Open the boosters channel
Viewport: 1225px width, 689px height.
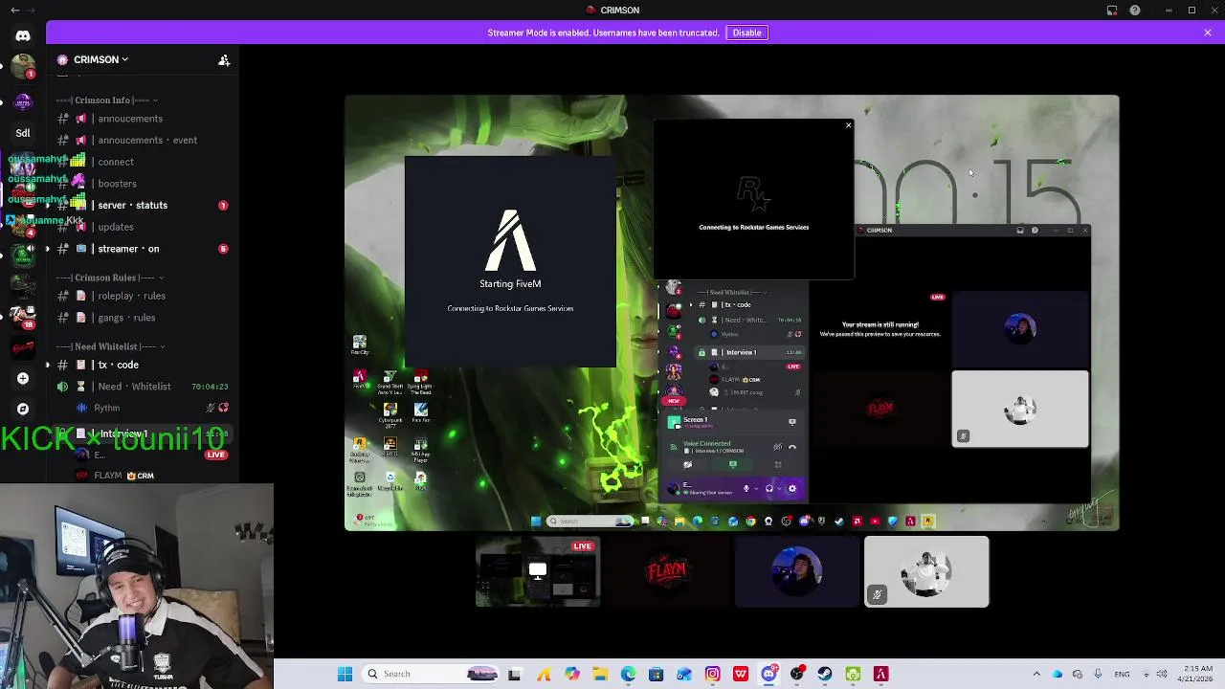pos(144,184)
